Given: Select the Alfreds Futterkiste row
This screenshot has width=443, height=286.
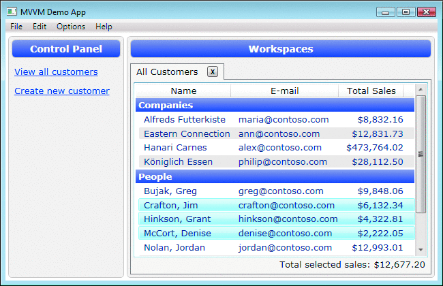Looking at the screenshot, I should [x=276, y=119].
